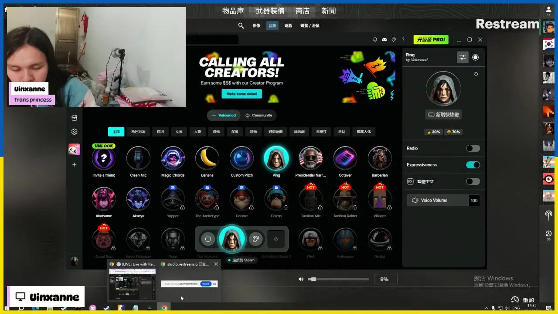The width and height of the screenshot is (558, 314).
Task: Click the round record icon in Ping panel
Action: coord(476,57)
